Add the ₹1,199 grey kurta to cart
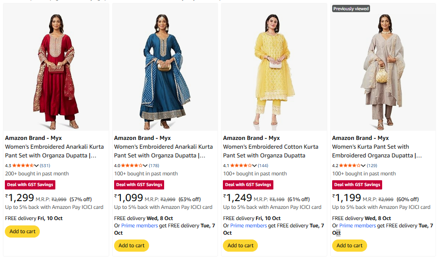This screenshot has height=257, width=438. pos(349,245)
